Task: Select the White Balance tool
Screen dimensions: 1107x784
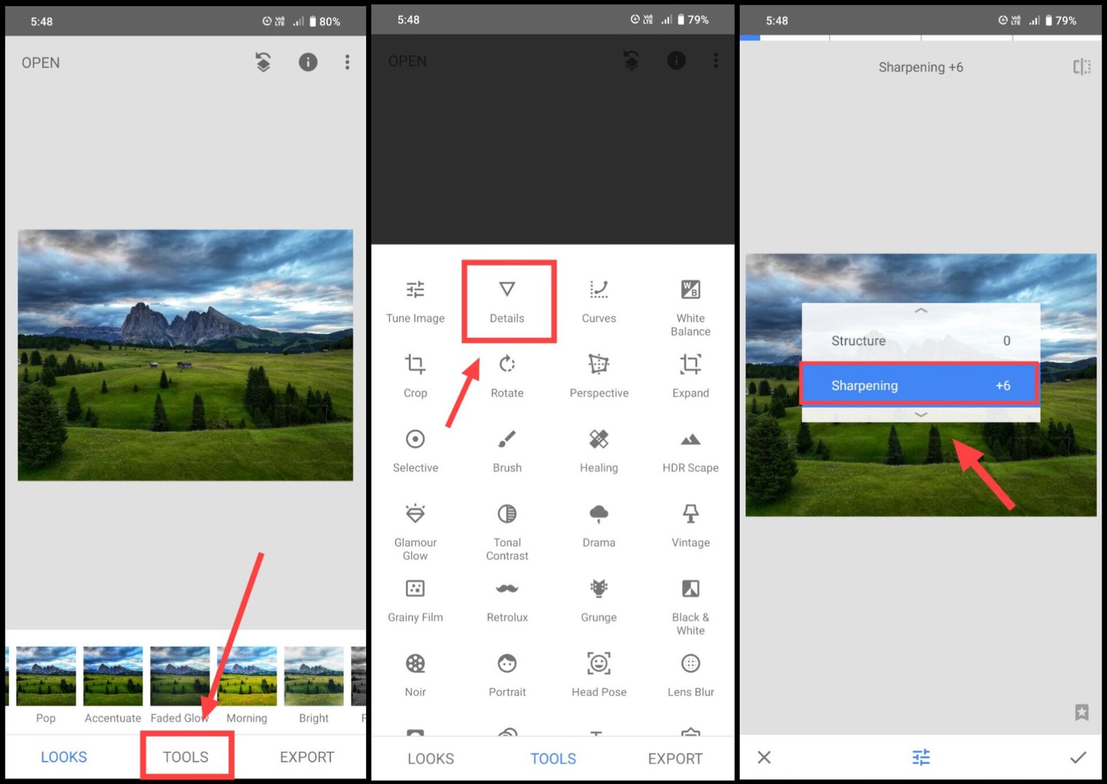Action: point(690,308)
